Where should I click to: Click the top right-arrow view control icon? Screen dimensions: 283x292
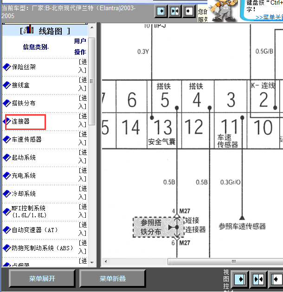pos(161,11)
